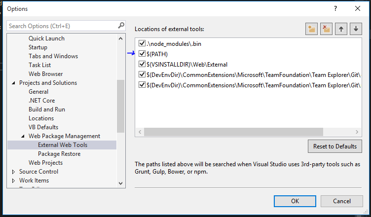Select Package Restore in the tree
This screenshot has height=217, width=371.
pyautogui.click(x=59, y=154)
